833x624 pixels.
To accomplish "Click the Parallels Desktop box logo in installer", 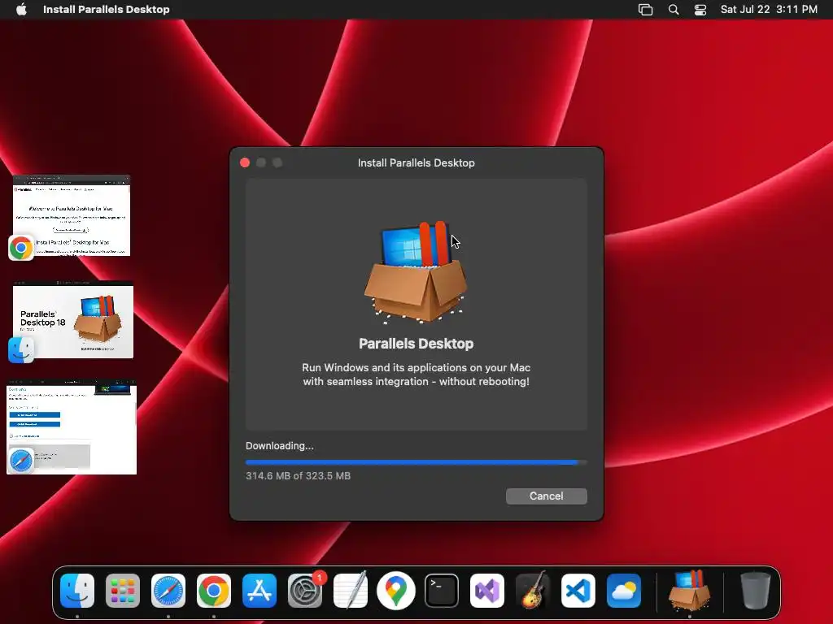I will pos(416,272).
